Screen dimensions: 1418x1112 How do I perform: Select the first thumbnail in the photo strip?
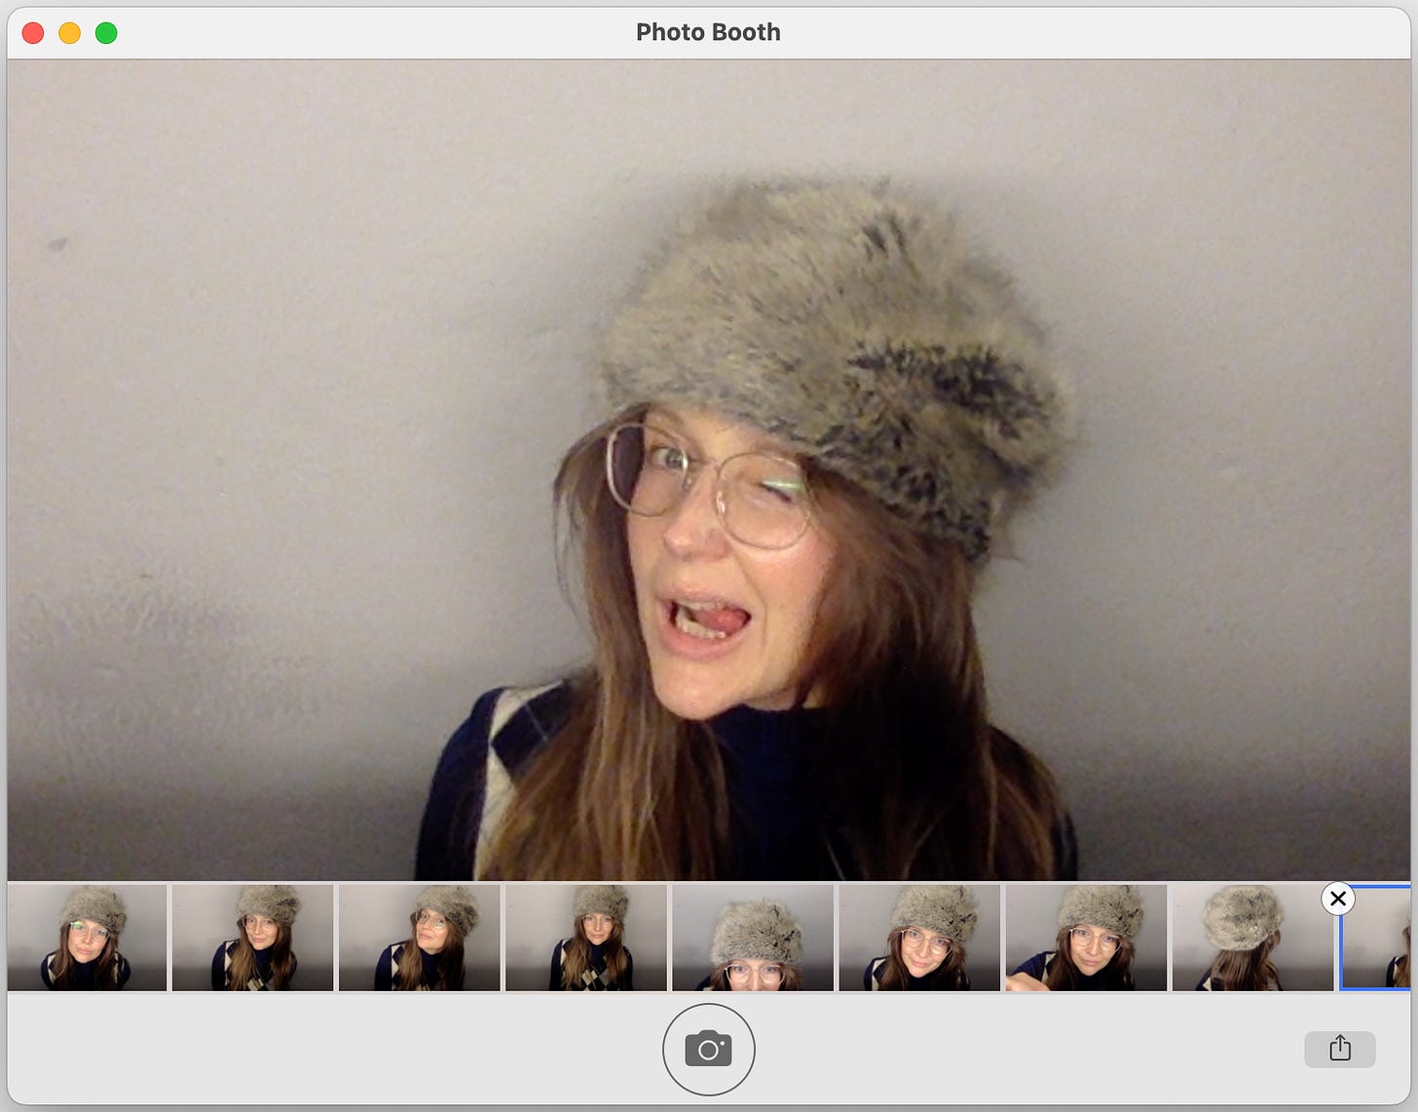pyautogui.click(x=87, y=938)
